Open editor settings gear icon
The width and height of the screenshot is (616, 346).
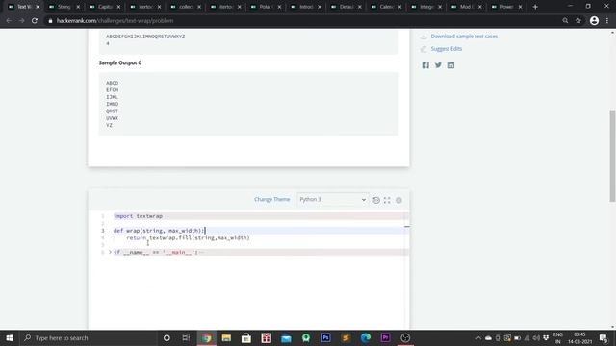pyautogui.click(x=398, y=200)
